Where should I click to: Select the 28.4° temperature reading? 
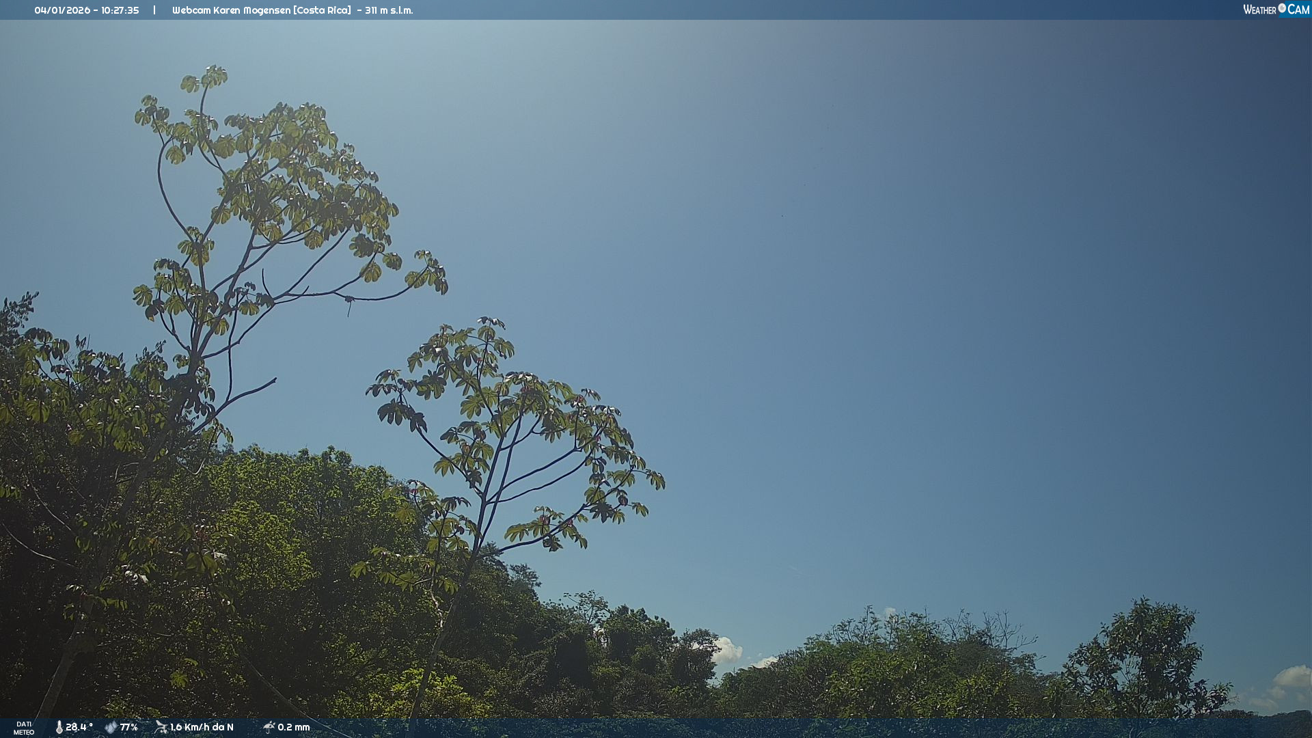pyautogui.click(x=79, y=727)
